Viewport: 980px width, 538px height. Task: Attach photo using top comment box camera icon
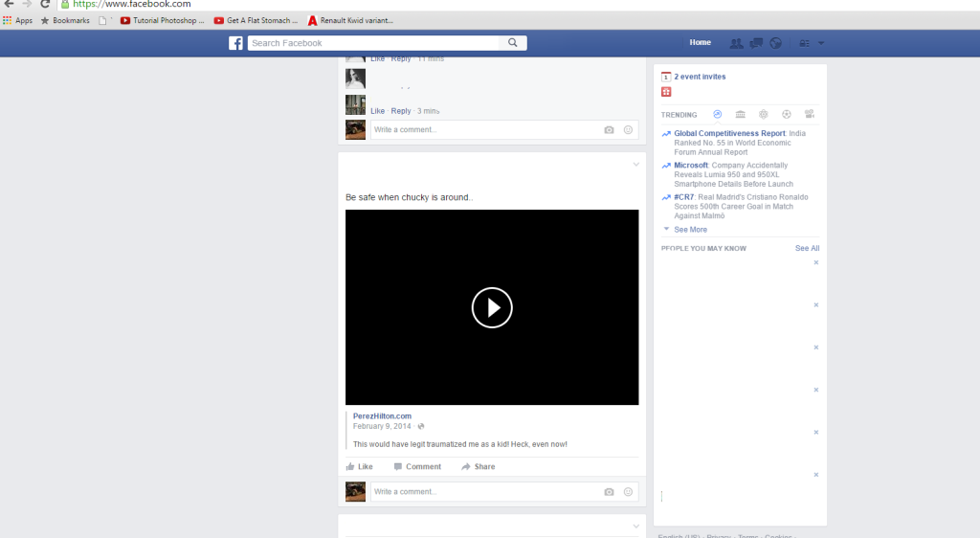[609, 129]
